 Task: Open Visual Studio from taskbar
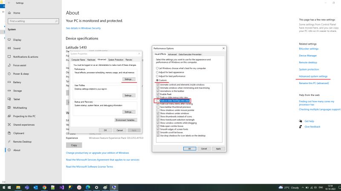(x=62, y=188)
